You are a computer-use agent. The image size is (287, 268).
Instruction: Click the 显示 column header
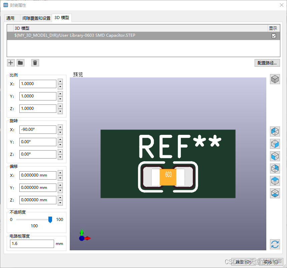[x=273, y=28]
